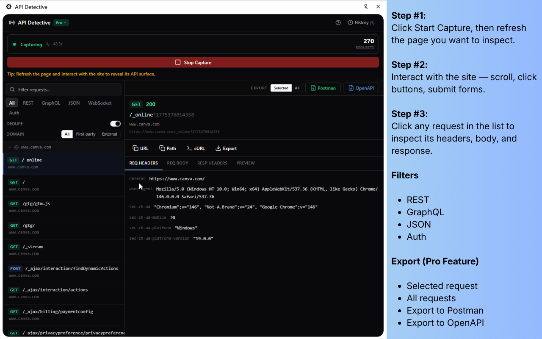Select the GET /_online request

[64, 164]
